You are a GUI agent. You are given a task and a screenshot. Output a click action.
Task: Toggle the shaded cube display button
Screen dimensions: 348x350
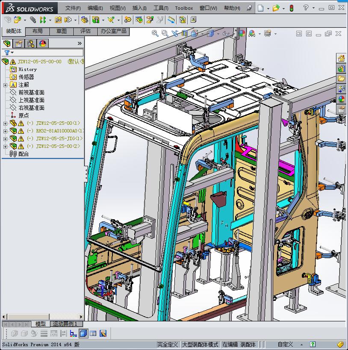(x=83, y=333)
